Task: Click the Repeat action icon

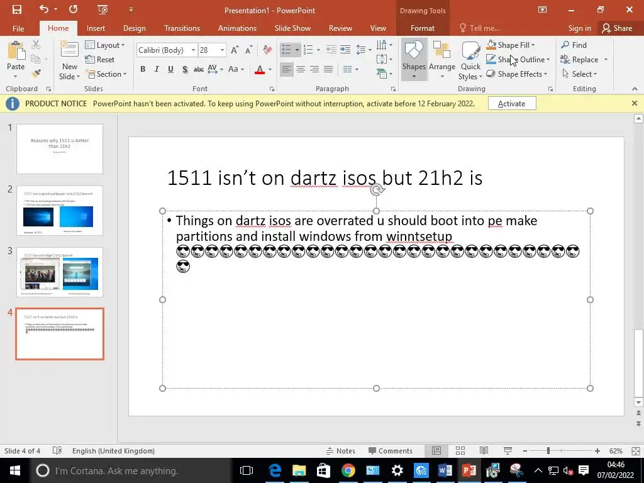Action: [x=73, y=9]
